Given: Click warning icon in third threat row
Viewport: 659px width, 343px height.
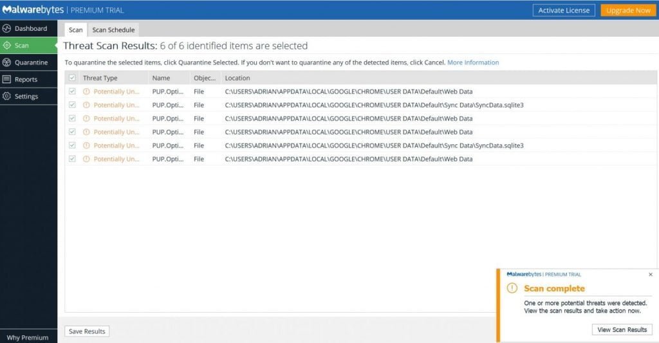Looking at the screenshot, I should point(86,118).
